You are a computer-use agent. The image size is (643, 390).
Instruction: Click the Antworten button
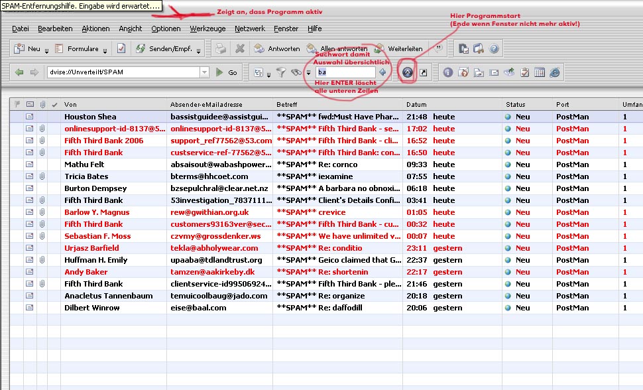pos(277,48)
